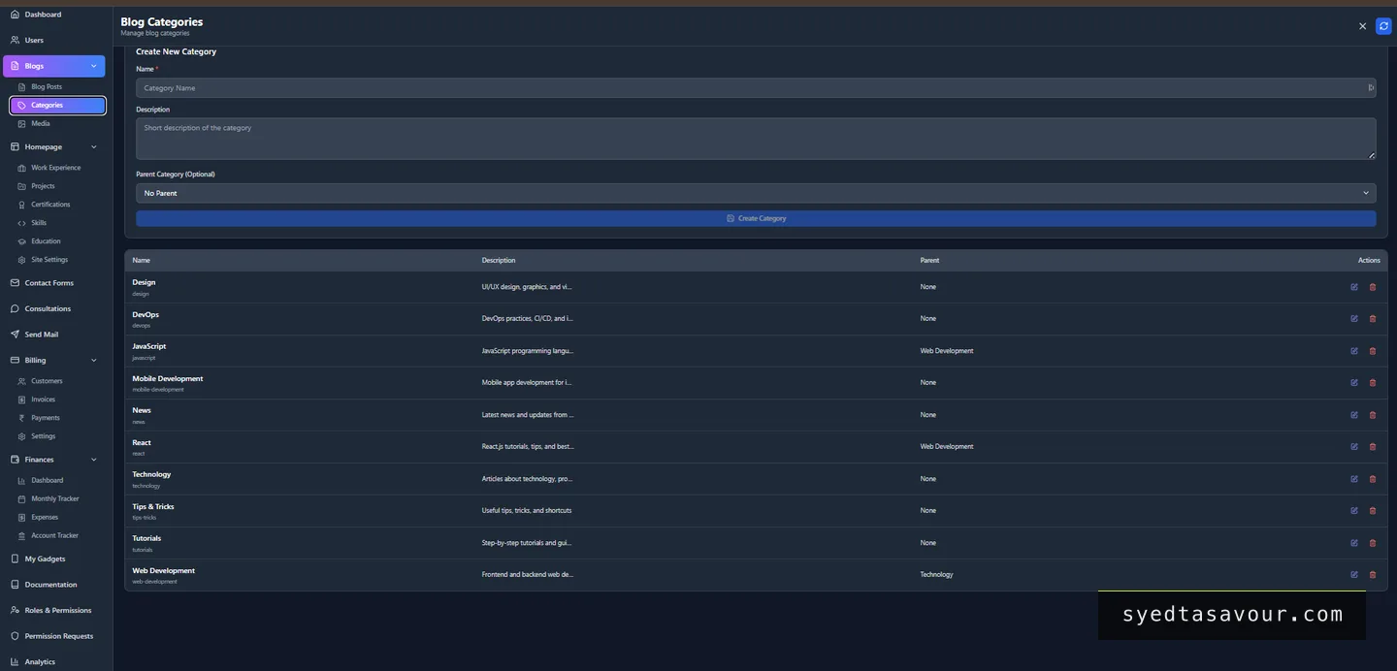Viewport: 1397px width, 671px height.
Task: Edit the Web Development category
Action: tap(1354, 575)
